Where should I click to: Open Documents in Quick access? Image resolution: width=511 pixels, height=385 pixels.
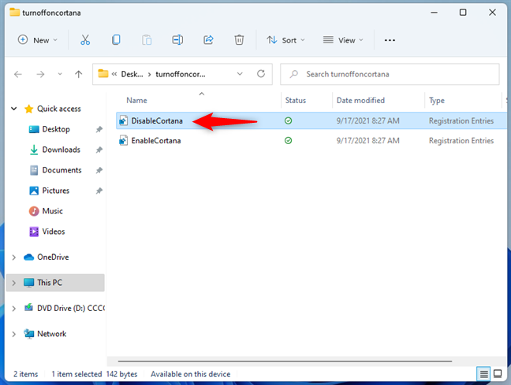(x=62, y=170)
